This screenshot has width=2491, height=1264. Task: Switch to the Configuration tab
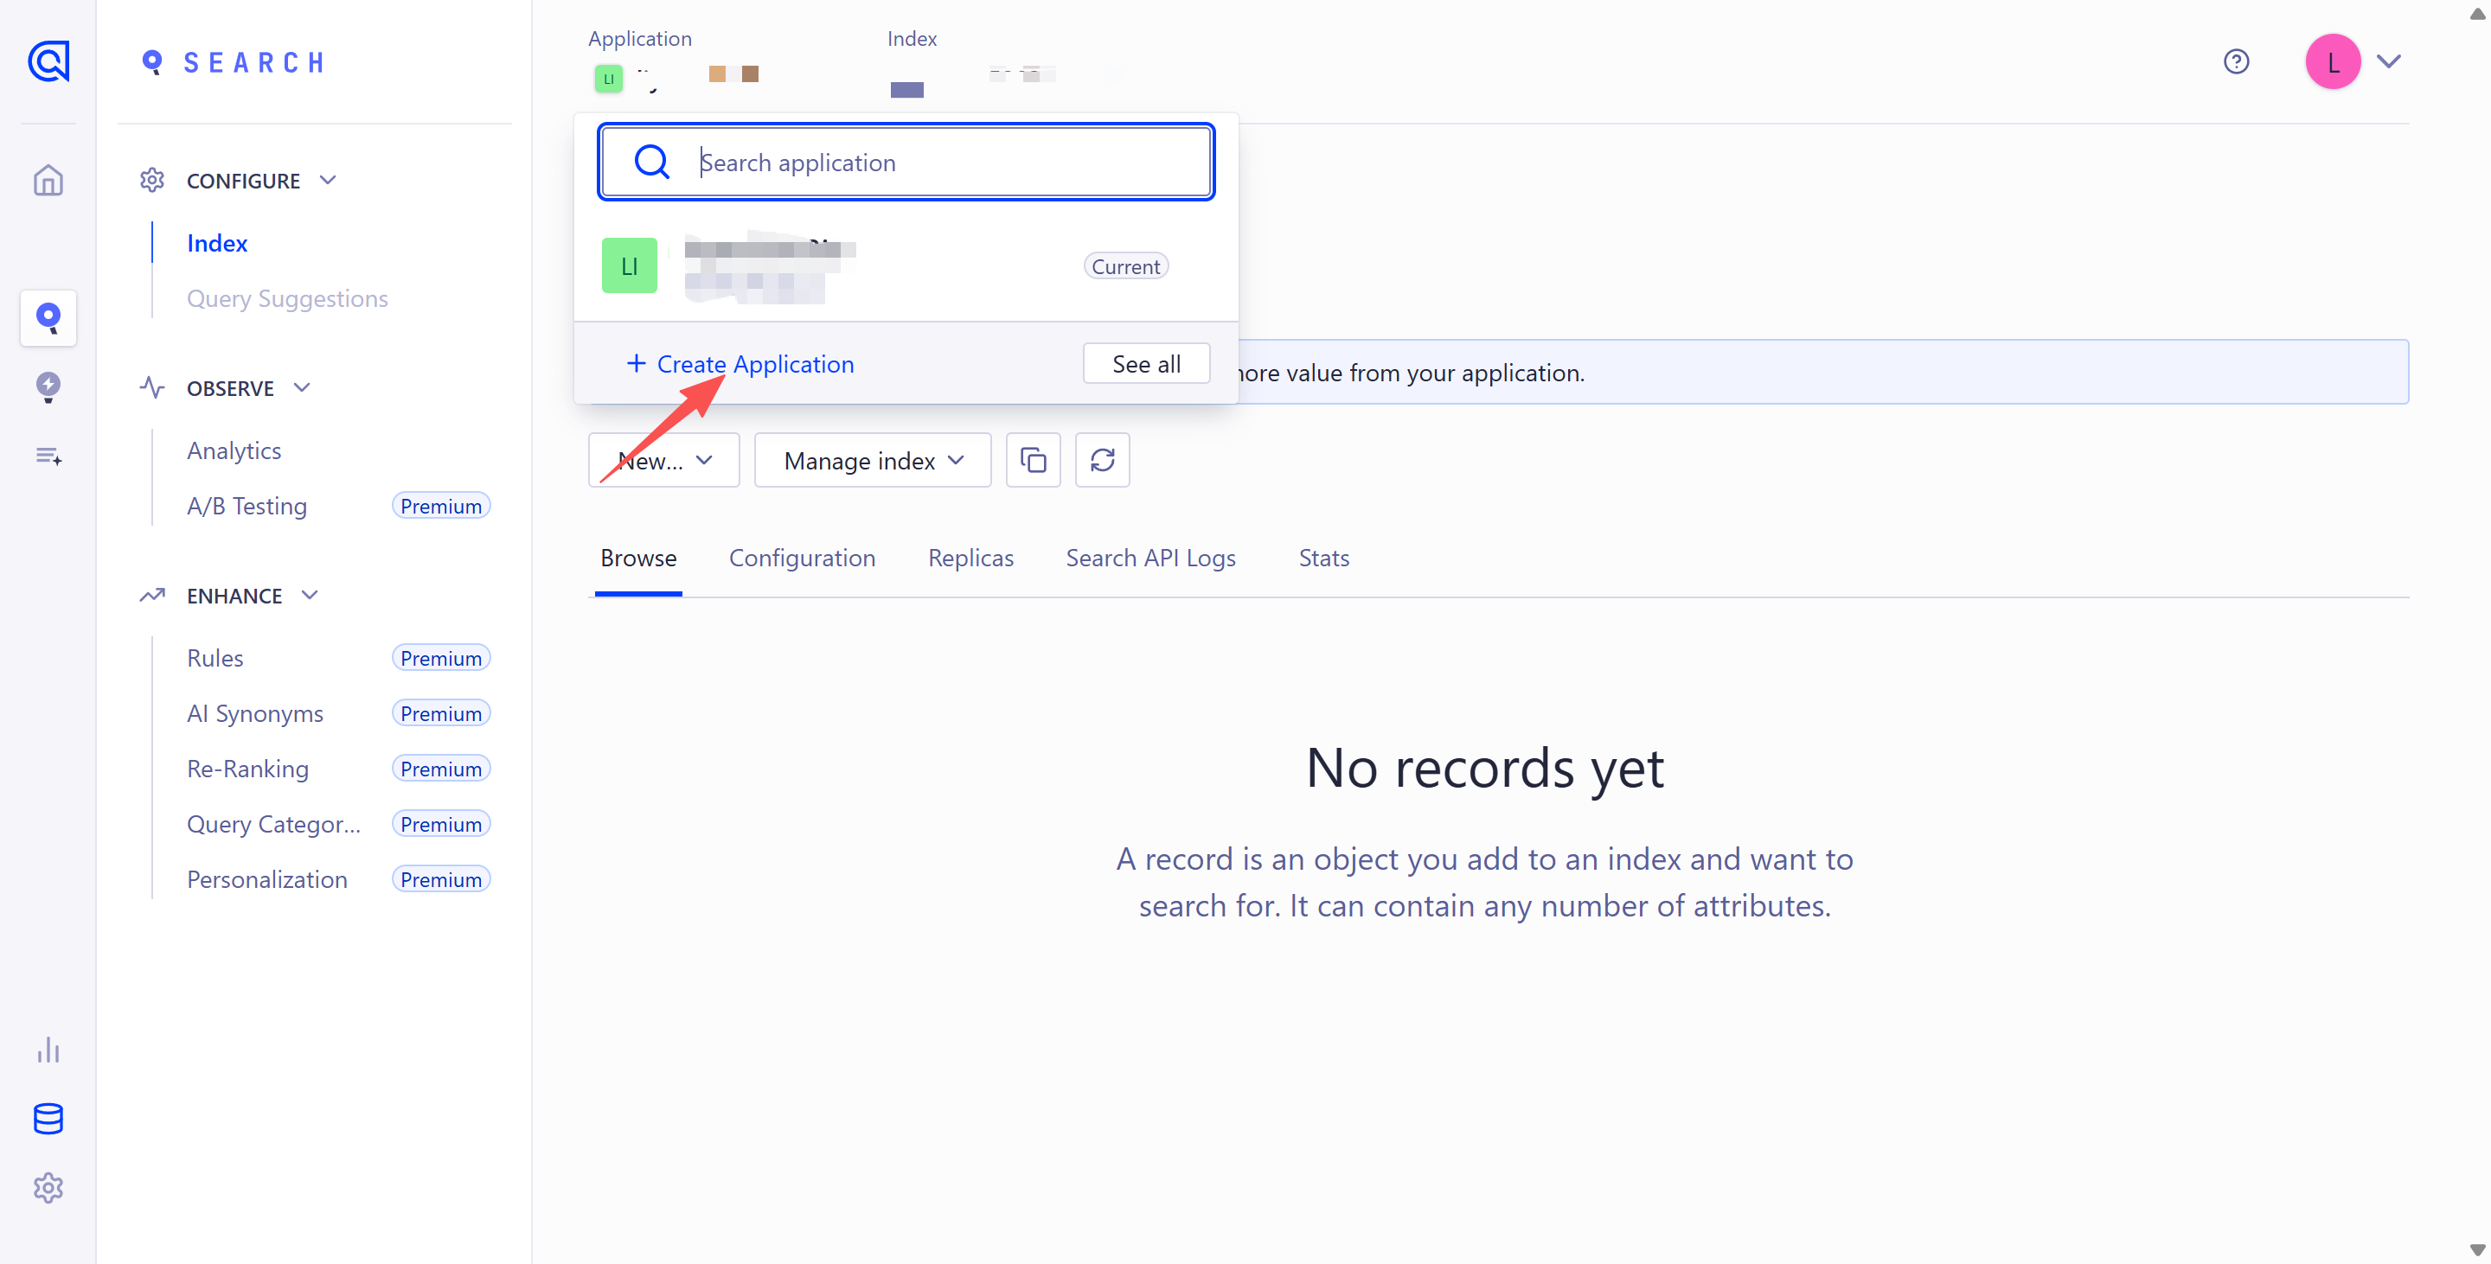[x=802, y=558]
